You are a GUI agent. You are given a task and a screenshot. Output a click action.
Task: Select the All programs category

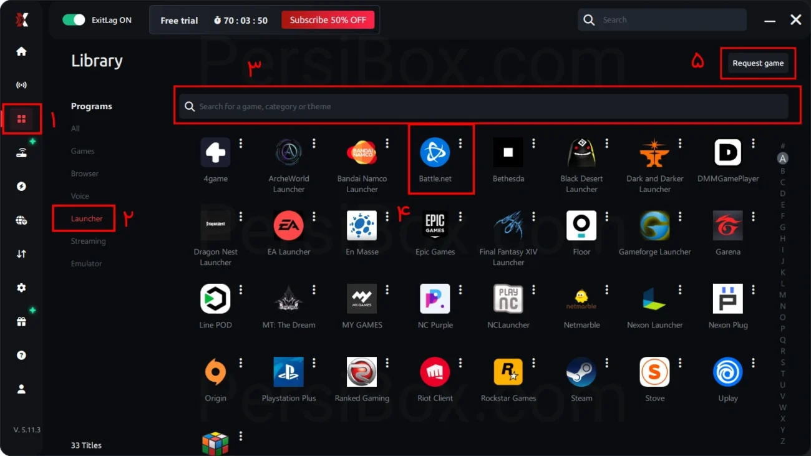[x=75, y=129]
